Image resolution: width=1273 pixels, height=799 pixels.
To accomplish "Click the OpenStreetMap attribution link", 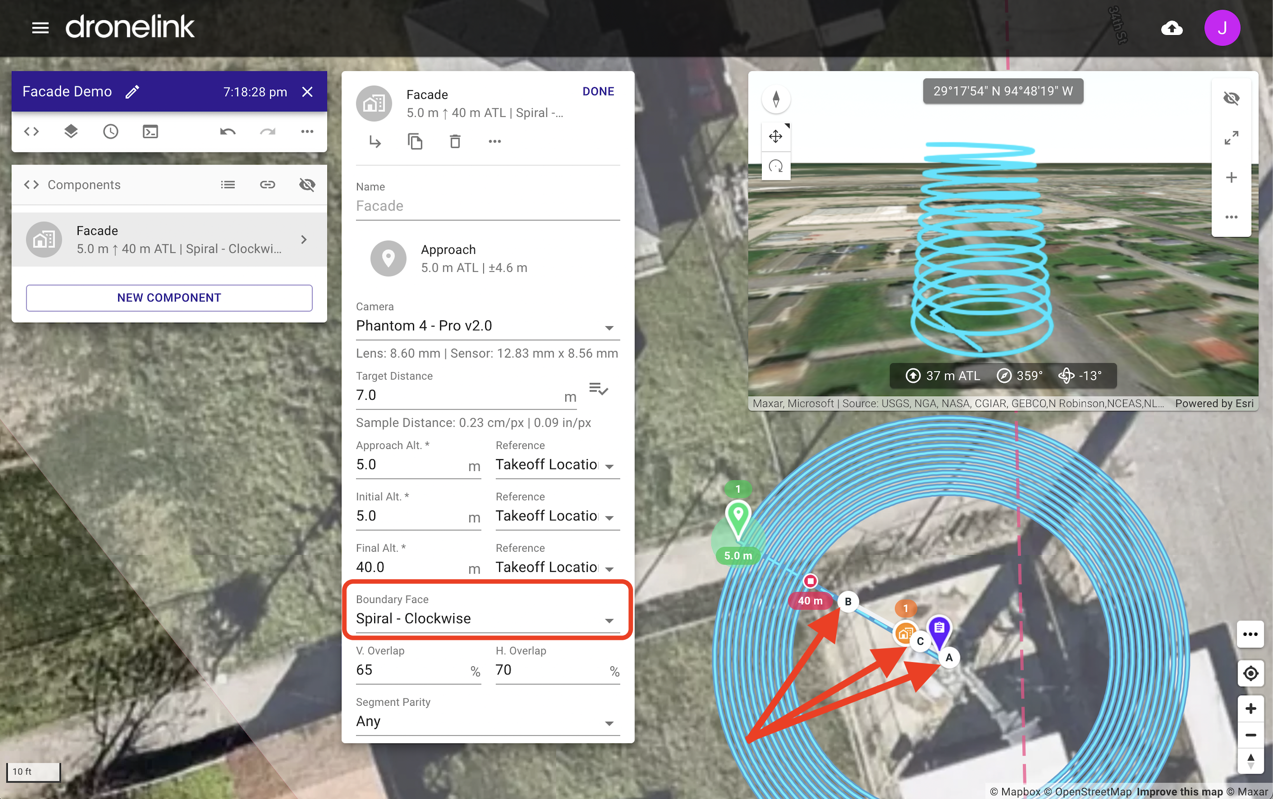I will click(1088, 791).
